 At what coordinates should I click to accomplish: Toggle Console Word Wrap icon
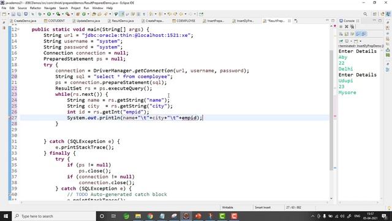click(x=352, y=34)
